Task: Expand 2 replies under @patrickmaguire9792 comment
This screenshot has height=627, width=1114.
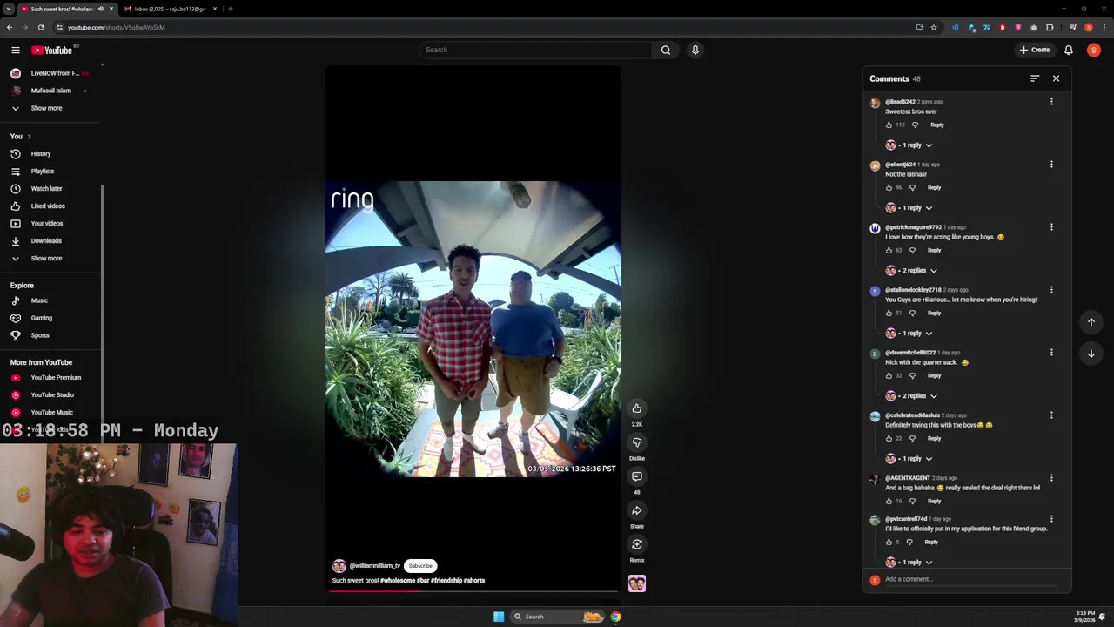Action: [x=912, y=271]
